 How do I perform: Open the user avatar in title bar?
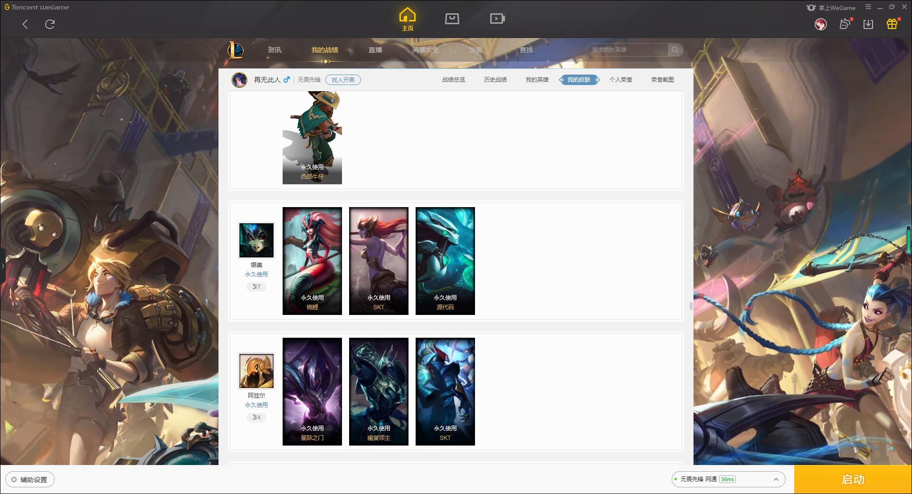[x=820, y=24]
